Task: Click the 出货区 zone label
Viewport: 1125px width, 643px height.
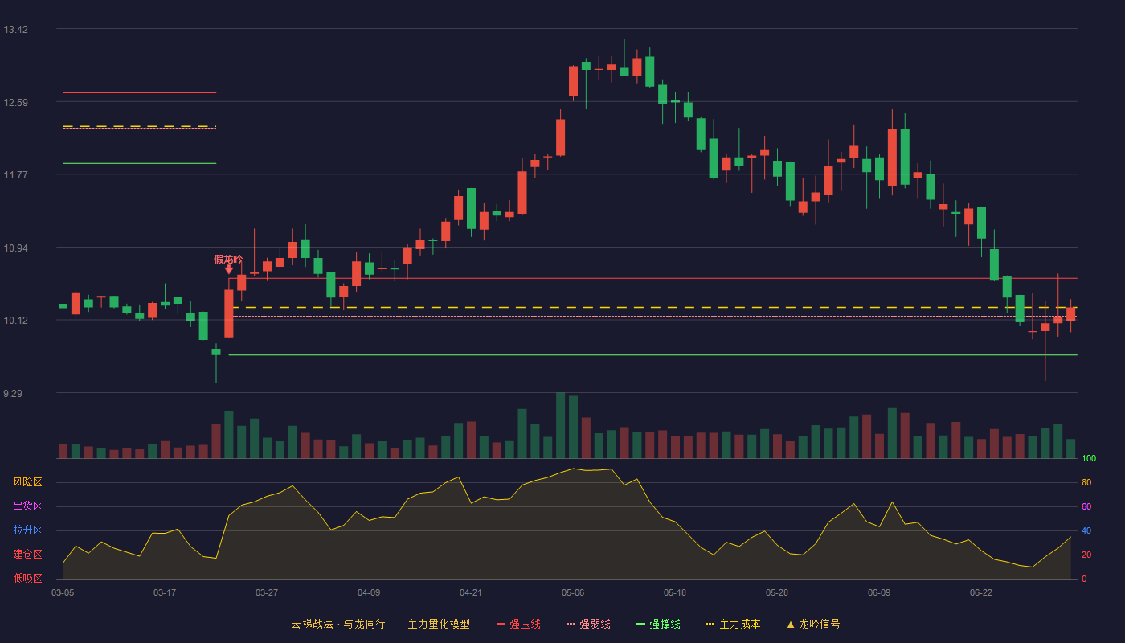Action: coord(27,506)
